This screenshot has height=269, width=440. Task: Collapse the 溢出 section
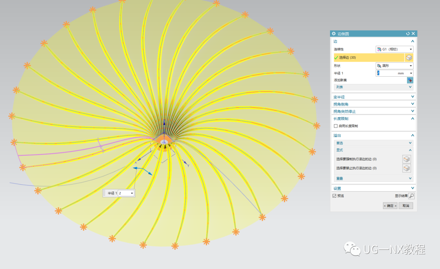tap(412, 135)
